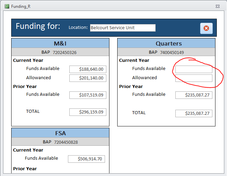Image resolution: width=227 pixels, height=176 pixels.
Task: Click M&I Prior Year Funds Available field
Action: click(x=88, y=95)
